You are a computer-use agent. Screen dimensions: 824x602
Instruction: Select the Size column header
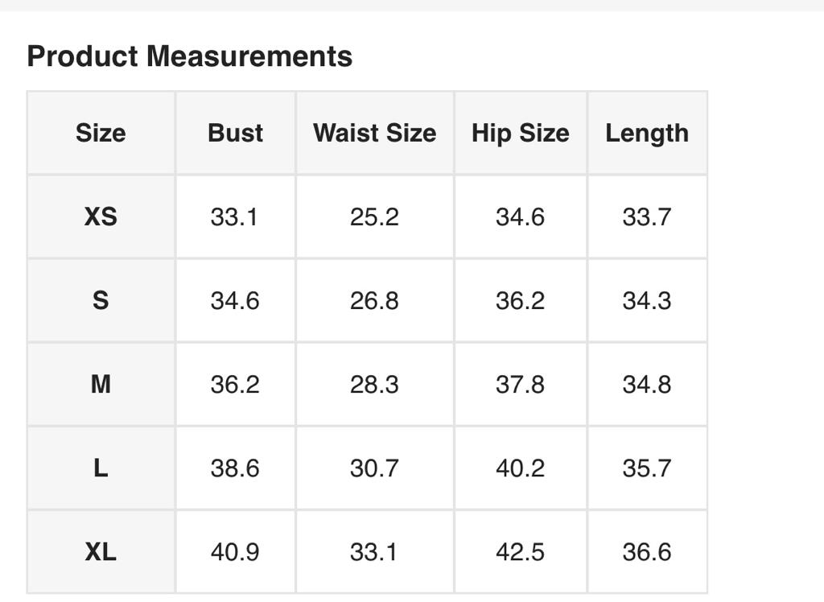(101, 133)
